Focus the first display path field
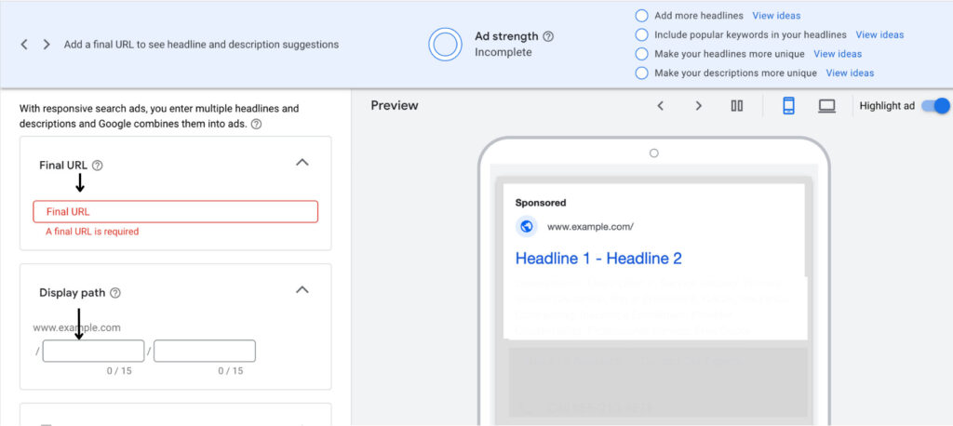 (x=93, y=352)
